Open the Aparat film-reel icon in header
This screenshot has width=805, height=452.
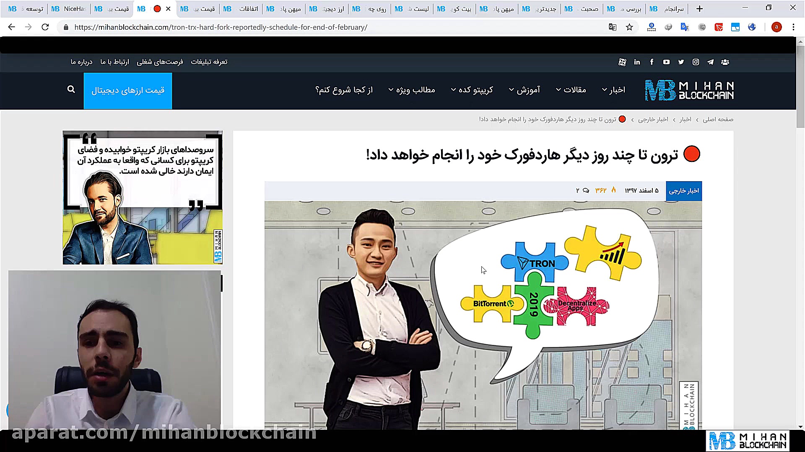(x=622, y=62)
